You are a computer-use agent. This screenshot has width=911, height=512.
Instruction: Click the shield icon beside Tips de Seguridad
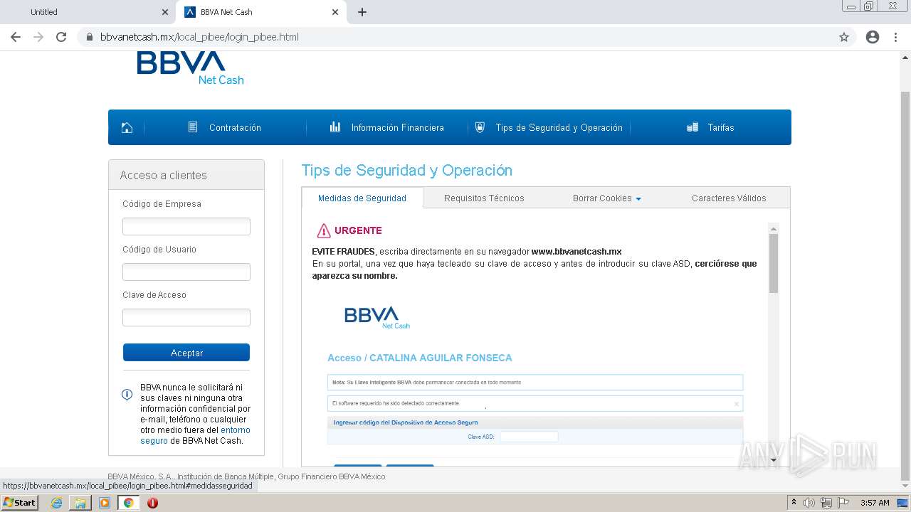pyautogui.click(x=480, y=127)
